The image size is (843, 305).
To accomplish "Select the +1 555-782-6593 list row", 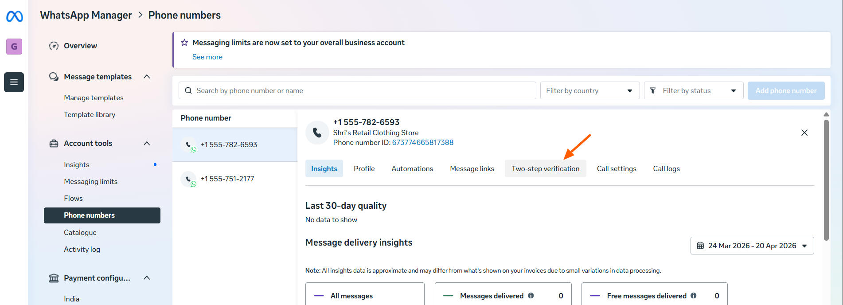I will [x=234, y=145].
